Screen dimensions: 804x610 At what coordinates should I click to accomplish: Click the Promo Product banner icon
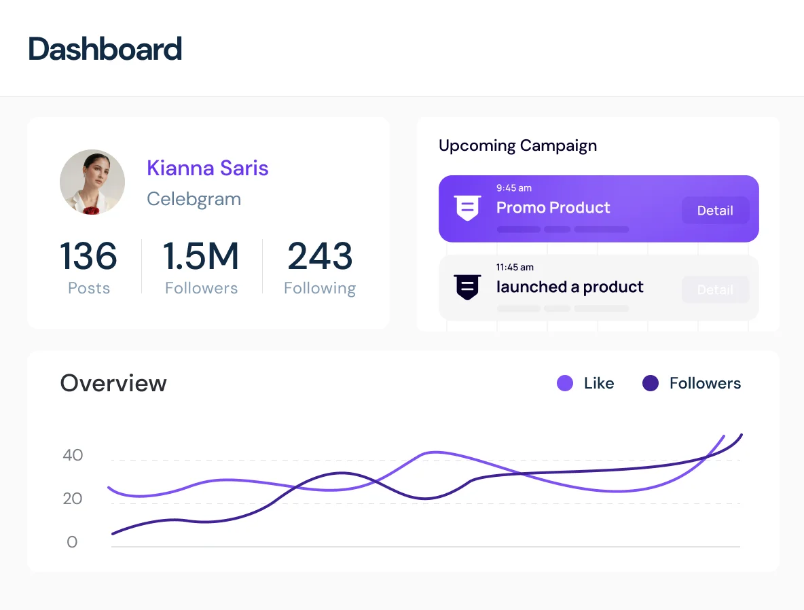(x=467, y=208)
